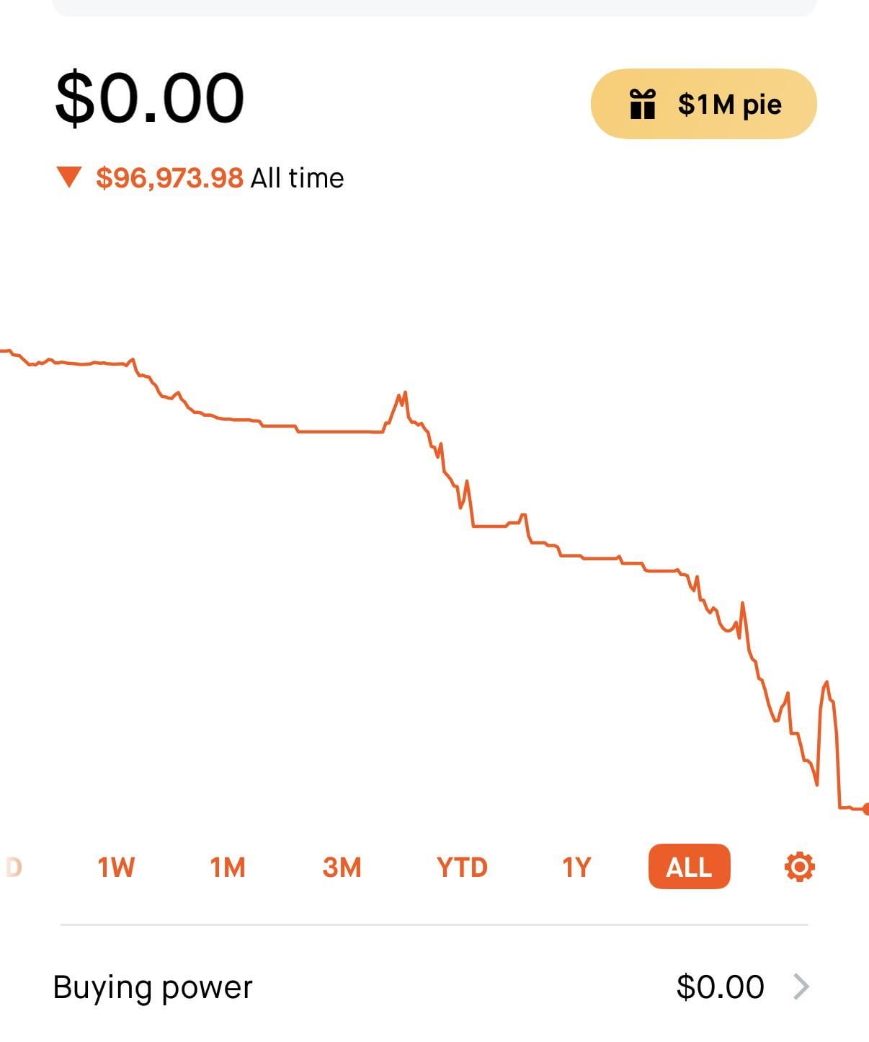869x1042 pixels.
Task: Open chart settings with the gear icon
Action: 799,866
